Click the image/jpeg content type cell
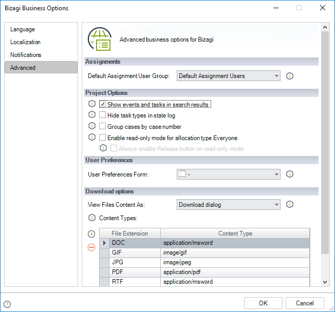 pyautogui.click(x=235, y=262)
